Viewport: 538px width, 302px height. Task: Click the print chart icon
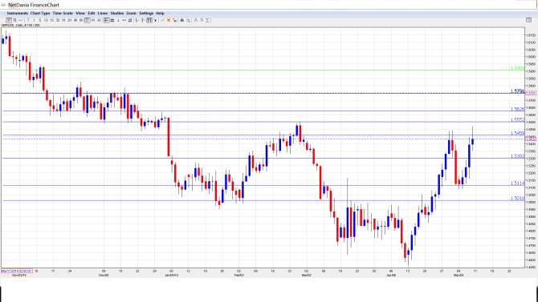[182, 21]
